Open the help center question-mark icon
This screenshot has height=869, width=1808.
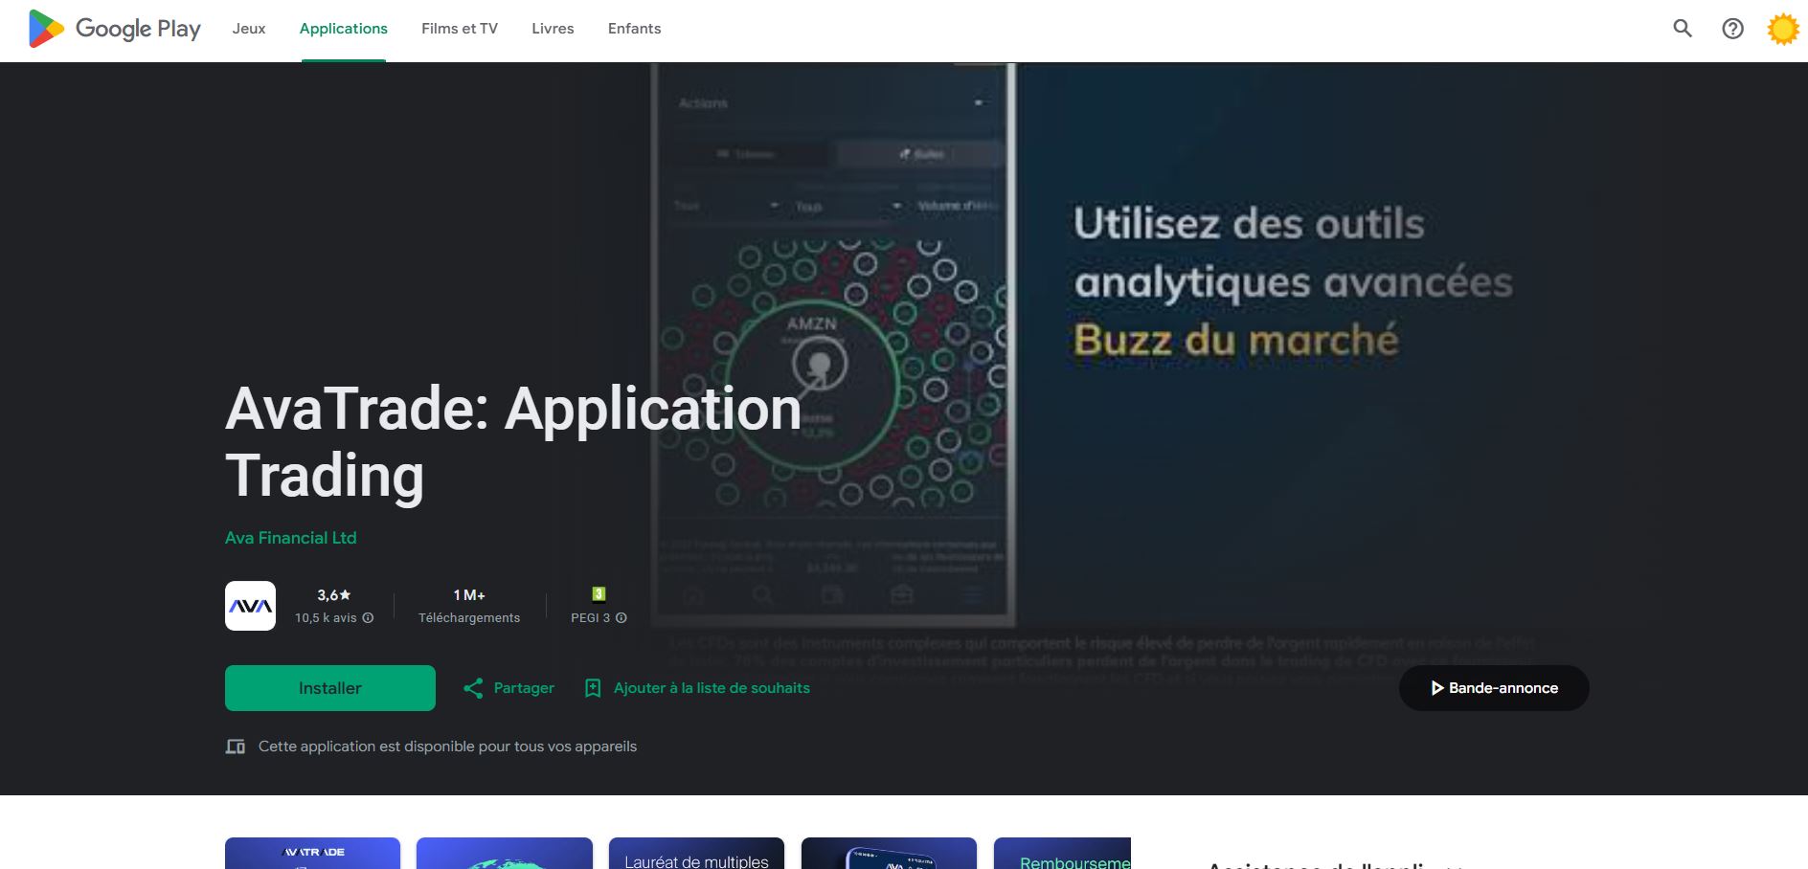(1732, 29)
